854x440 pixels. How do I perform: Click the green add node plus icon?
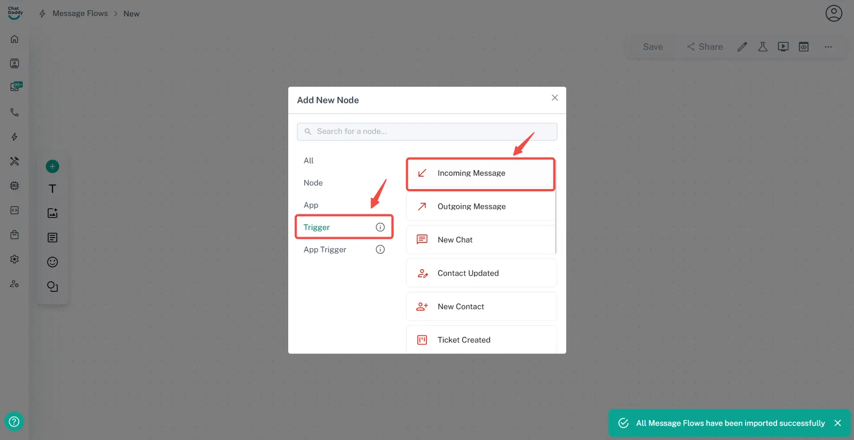coord(52,167)
